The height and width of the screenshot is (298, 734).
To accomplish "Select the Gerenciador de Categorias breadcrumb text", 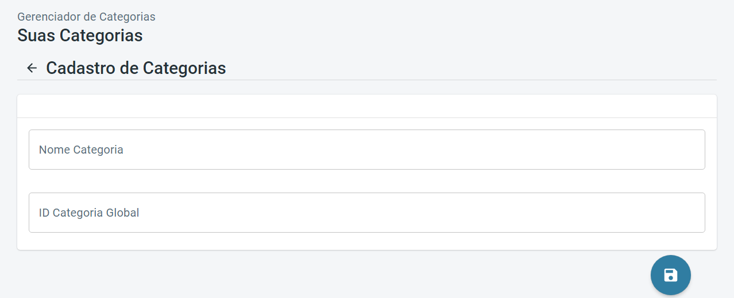I will (86, 17).
